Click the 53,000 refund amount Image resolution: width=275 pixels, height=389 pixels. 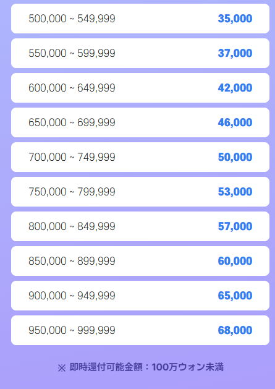[235, 192]
